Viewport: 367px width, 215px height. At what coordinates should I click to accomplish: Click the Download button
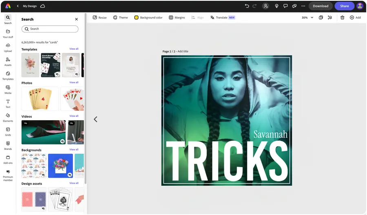321,6
